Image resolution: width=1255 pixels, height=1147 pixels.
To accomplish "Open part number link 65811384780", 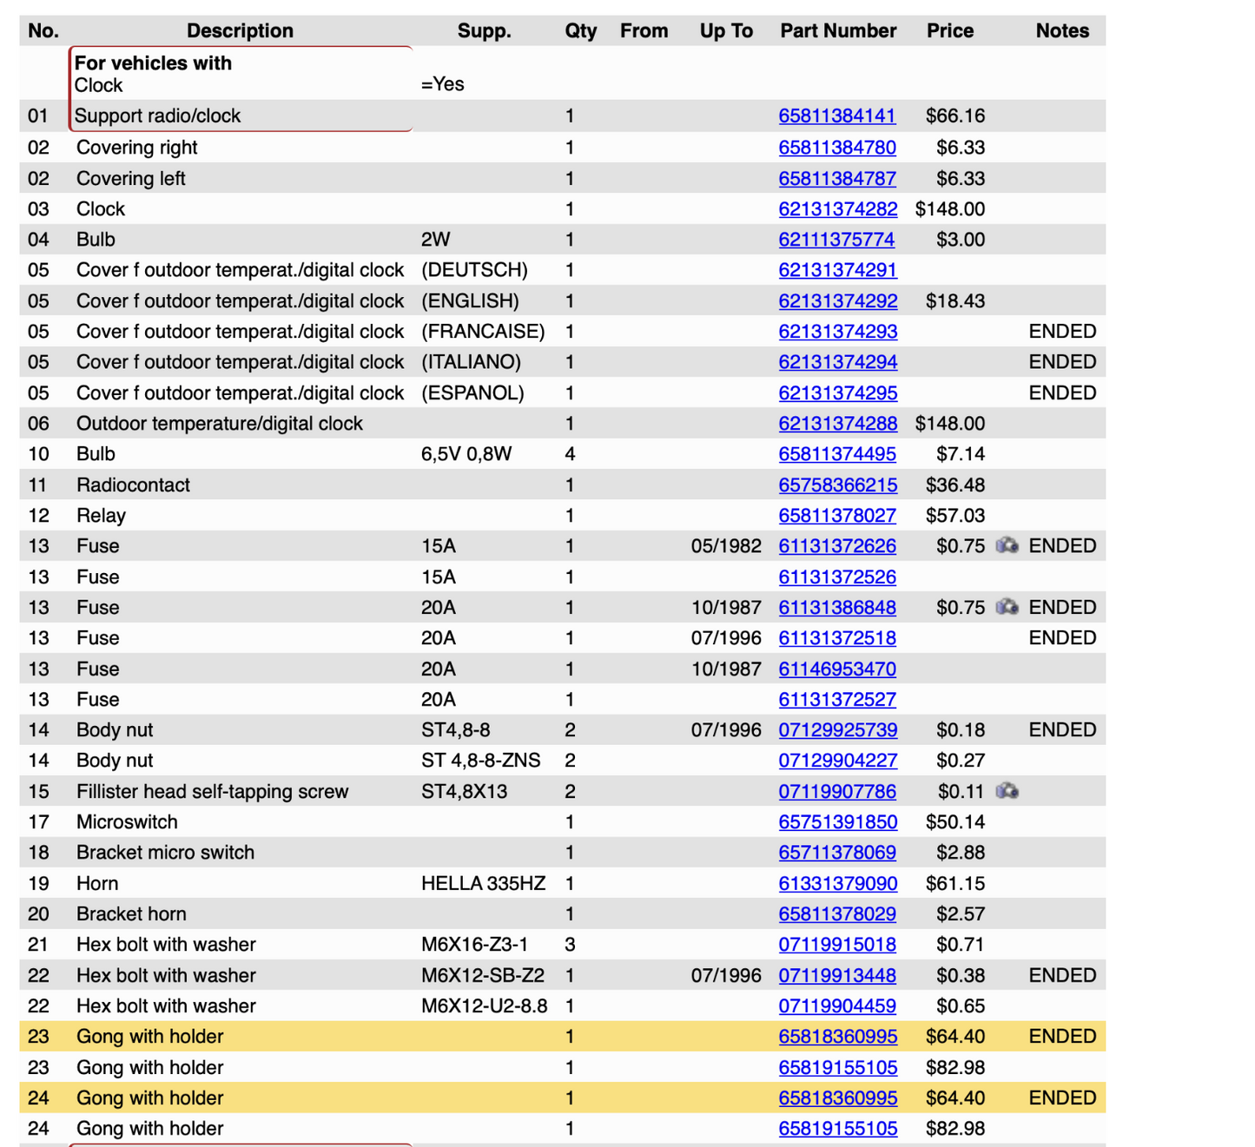I will tap(837, 148).
